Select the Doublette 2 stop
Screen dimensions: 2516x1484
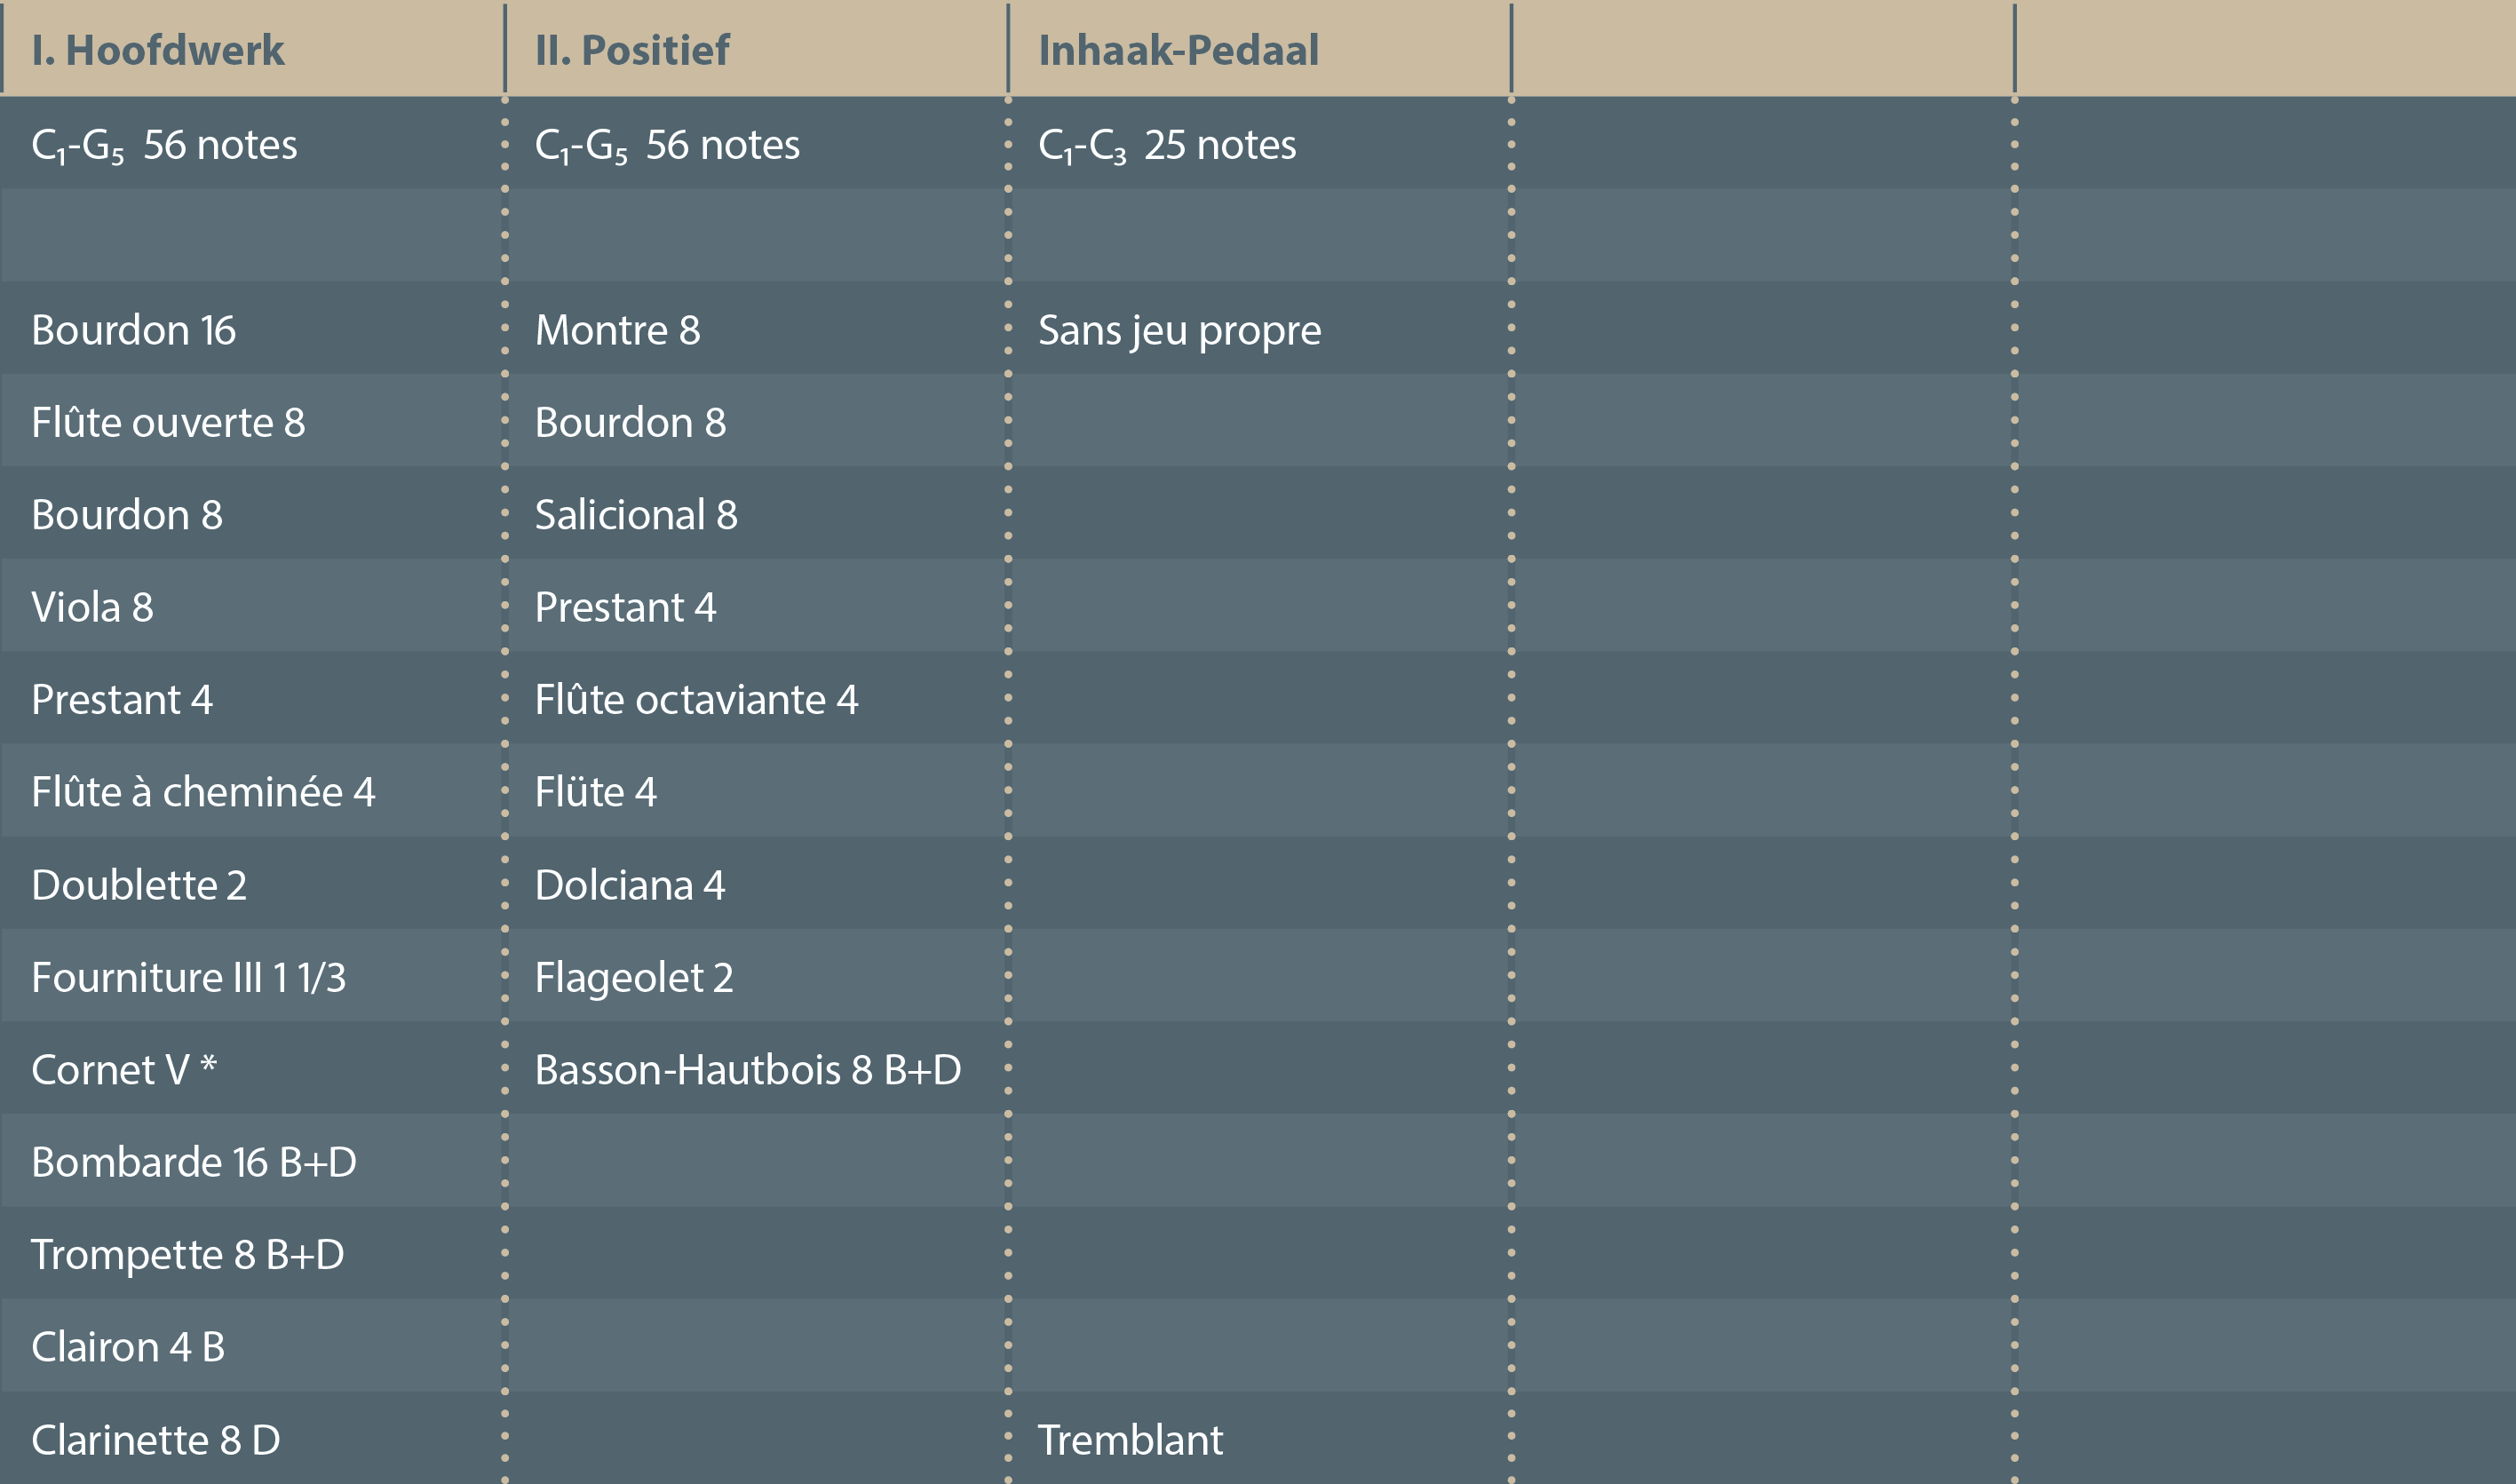click(139, 885)
